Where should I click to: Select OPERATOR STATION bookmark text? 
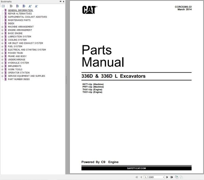tap(19, 73)
